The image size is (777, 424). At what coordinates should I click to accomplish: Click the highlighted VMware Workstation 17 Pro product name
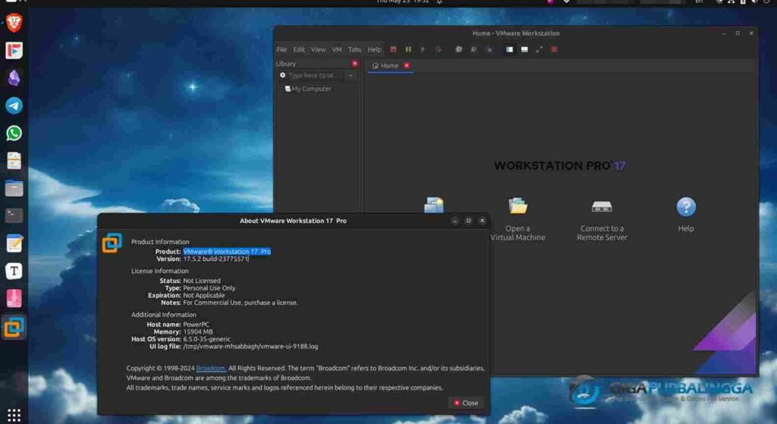click(227, 252)
